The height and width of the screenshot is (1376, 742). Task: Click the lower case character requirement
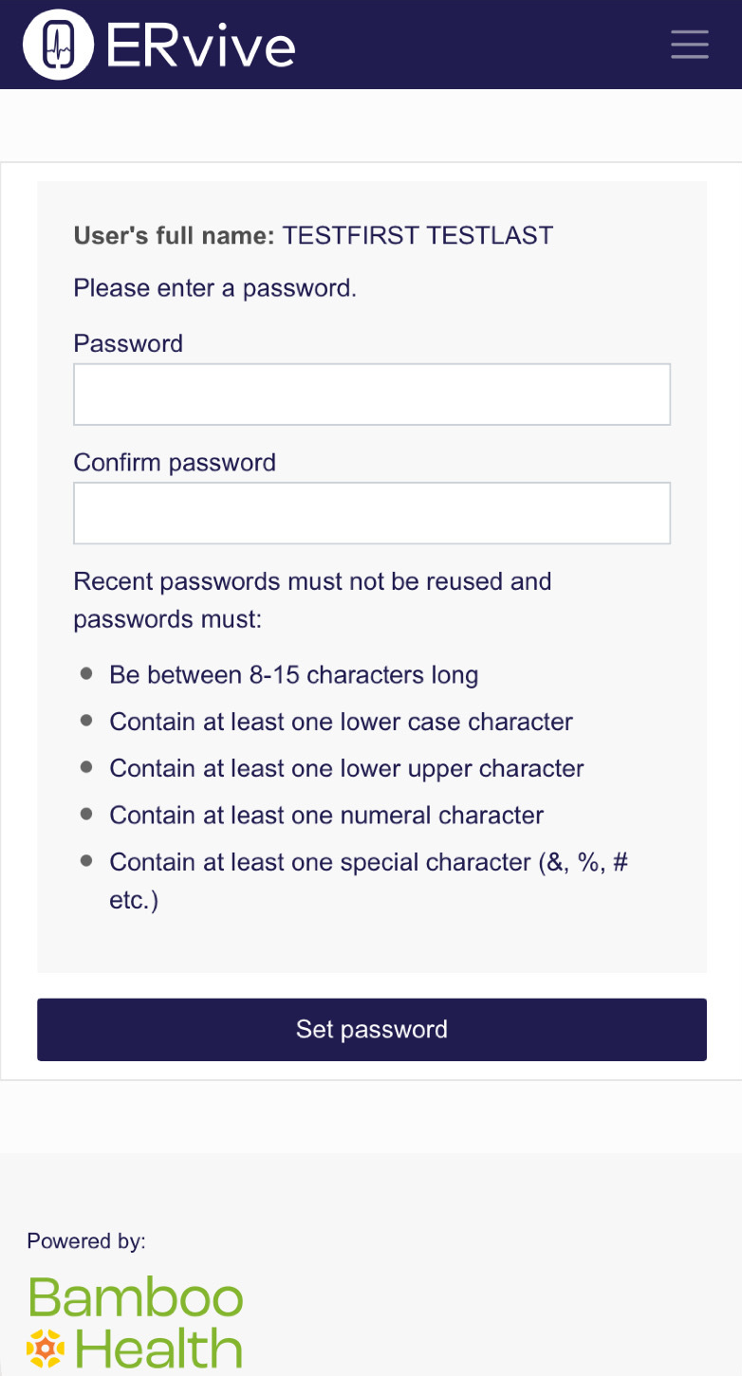click(342, 722)
